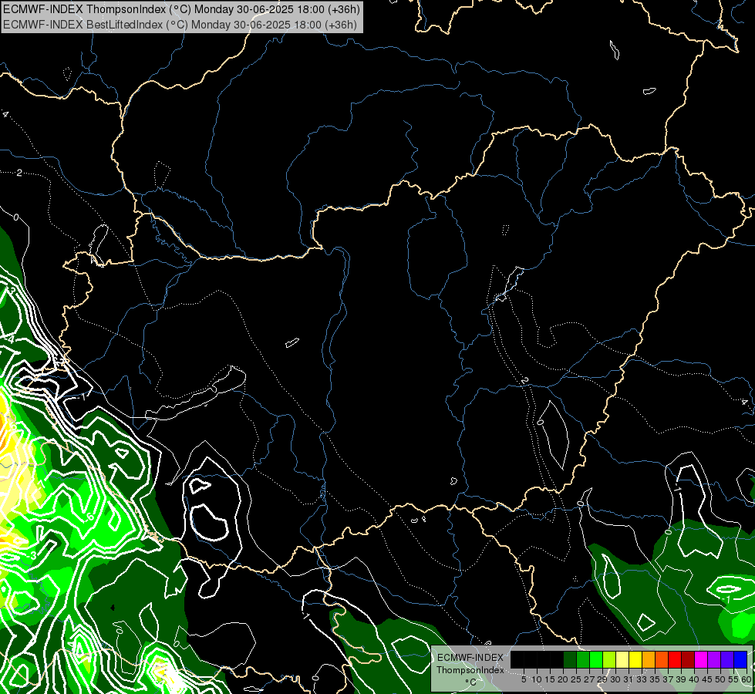
Task: Select the dark green 20–25 legend swatch
Action: coord(570,659)
